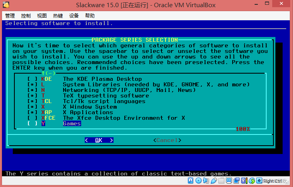Screen dimensions: 293x187
Task: Click the 'PACKAGE SERIES SELECTION' dialog title
Action: tap(135, 40)
